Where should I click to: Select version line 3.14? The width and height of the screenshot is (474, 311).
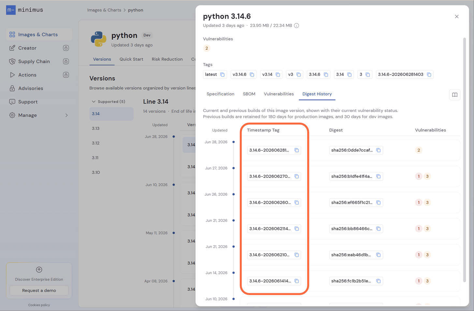coord(111,114)
